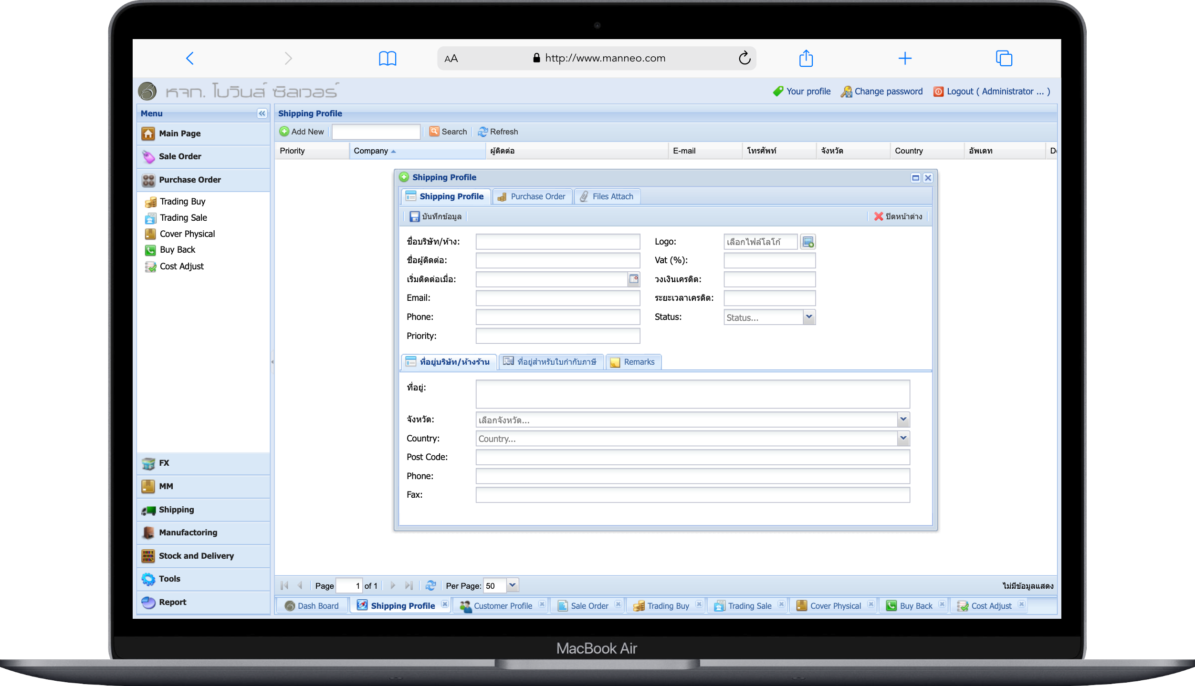Expand Stock and Delivery menu section

pos(203,556)
